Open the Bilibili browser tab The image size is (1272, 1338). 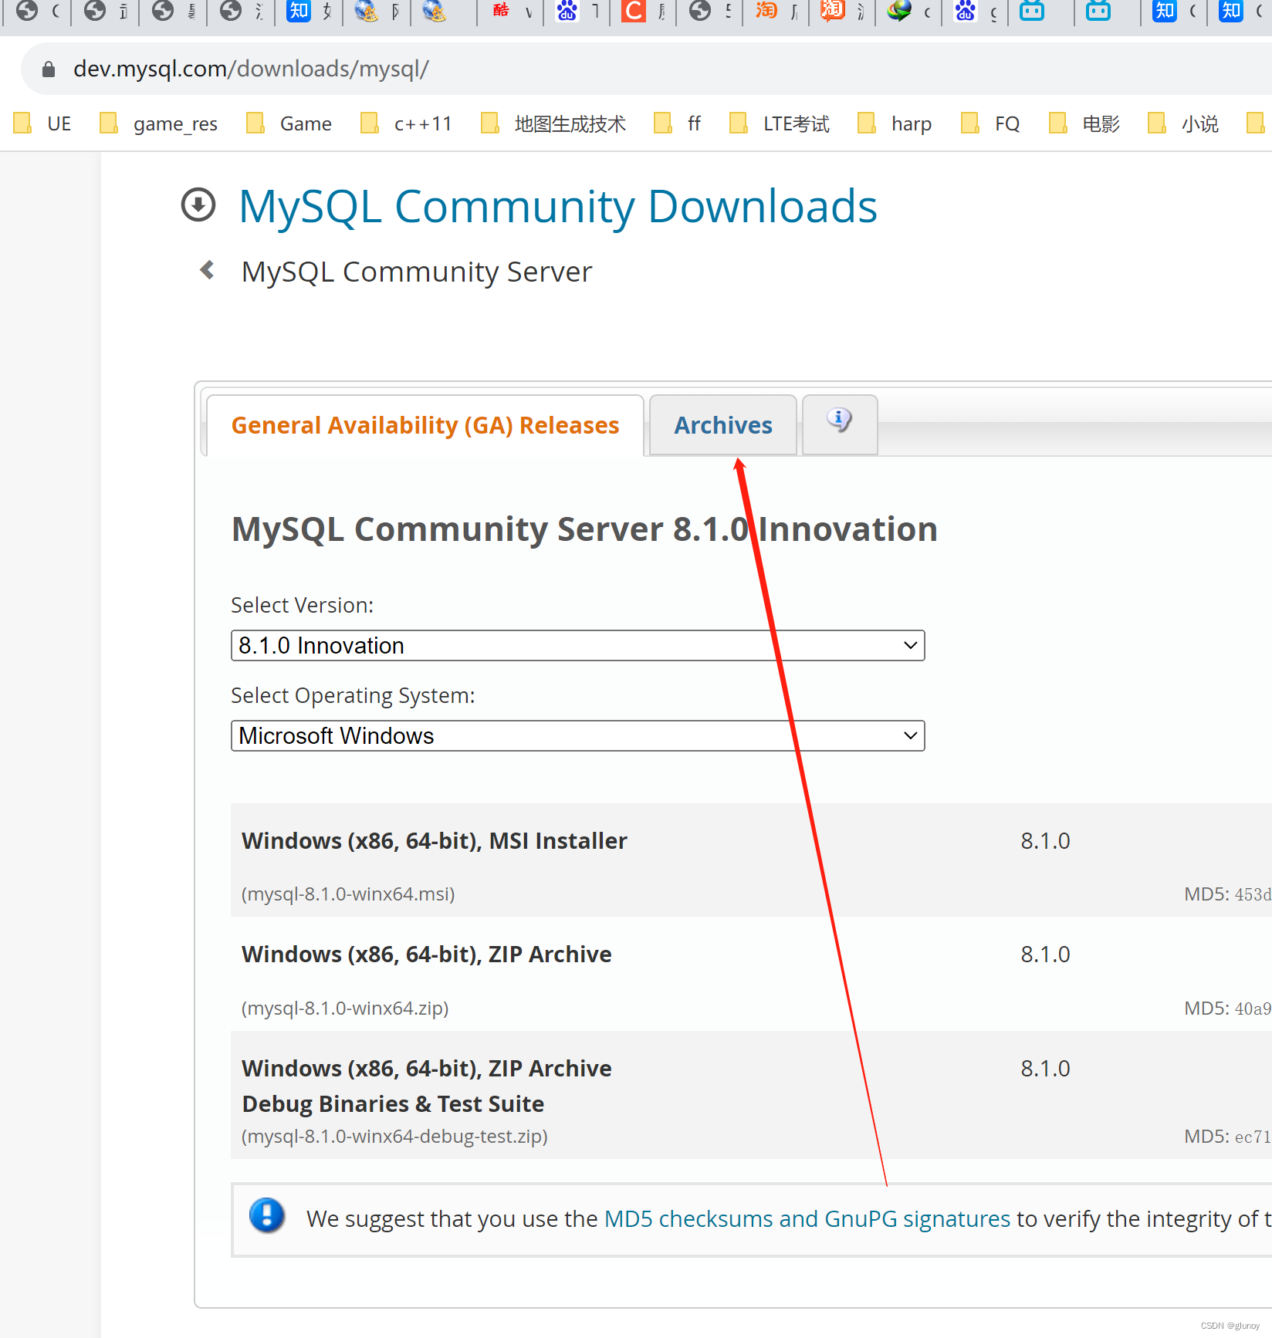tap(1032, 12)
